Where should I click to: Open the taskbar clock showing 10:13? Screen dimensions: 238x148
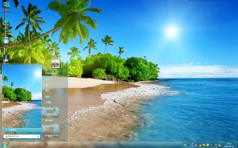(x=229, y=145)
